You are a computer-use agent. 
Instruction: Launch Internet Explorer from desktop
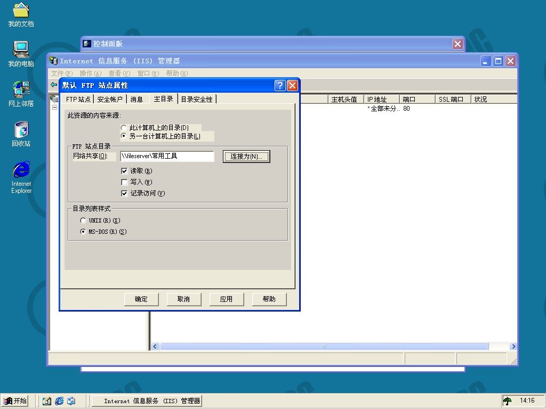tap(21, 177)
